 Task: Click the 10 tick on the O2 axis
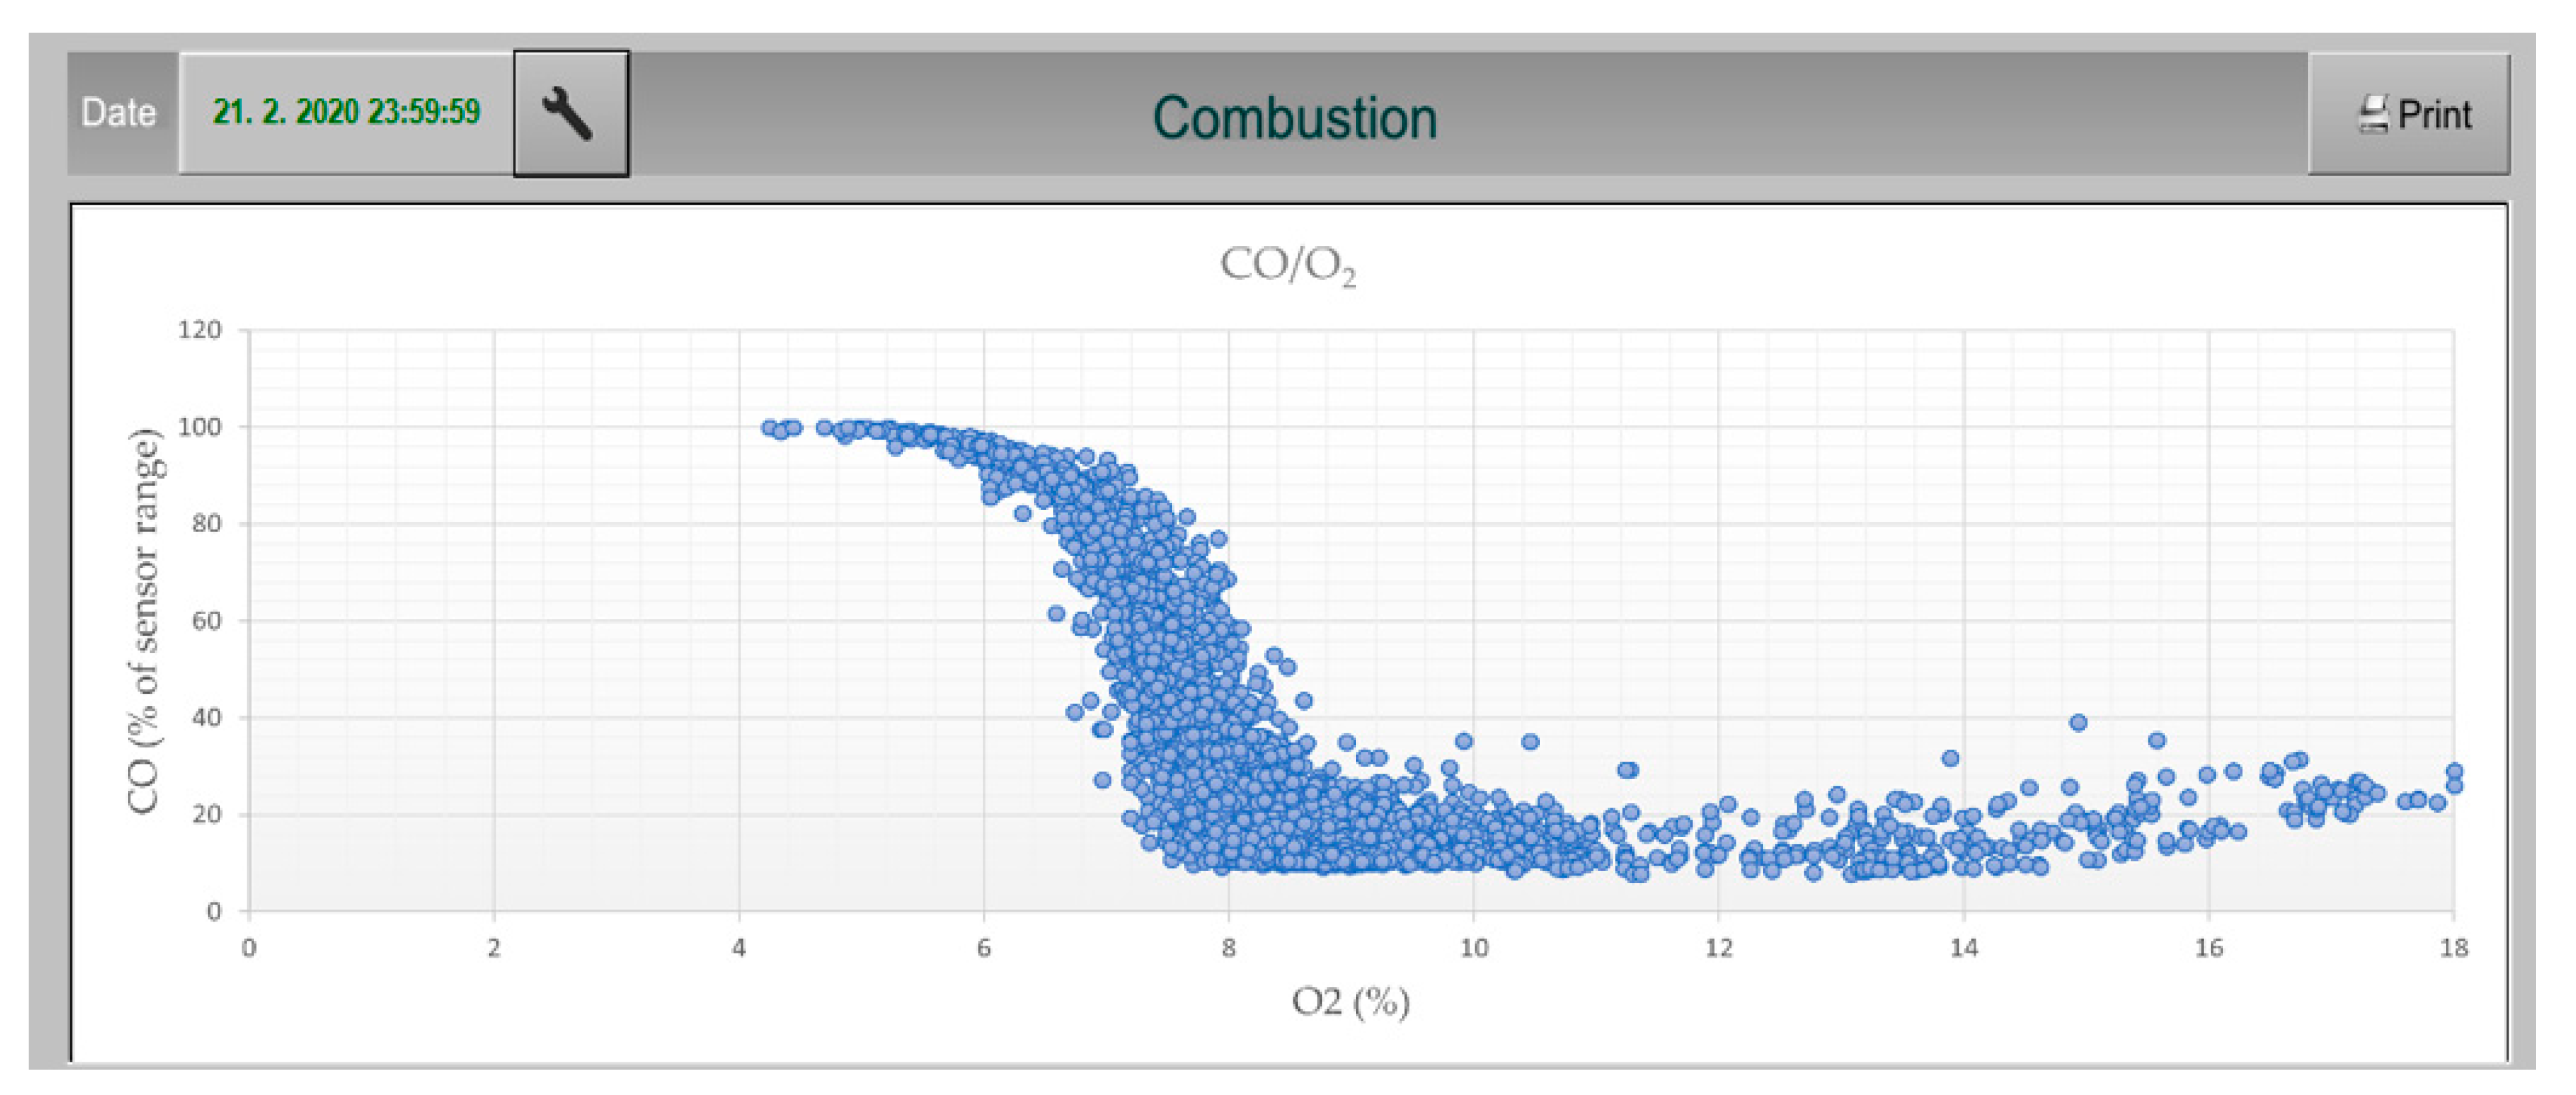[1473, 947]
